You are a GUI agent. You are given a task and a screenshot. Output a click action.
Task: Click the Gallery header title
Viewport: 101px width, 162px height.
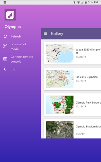(57, 34)
